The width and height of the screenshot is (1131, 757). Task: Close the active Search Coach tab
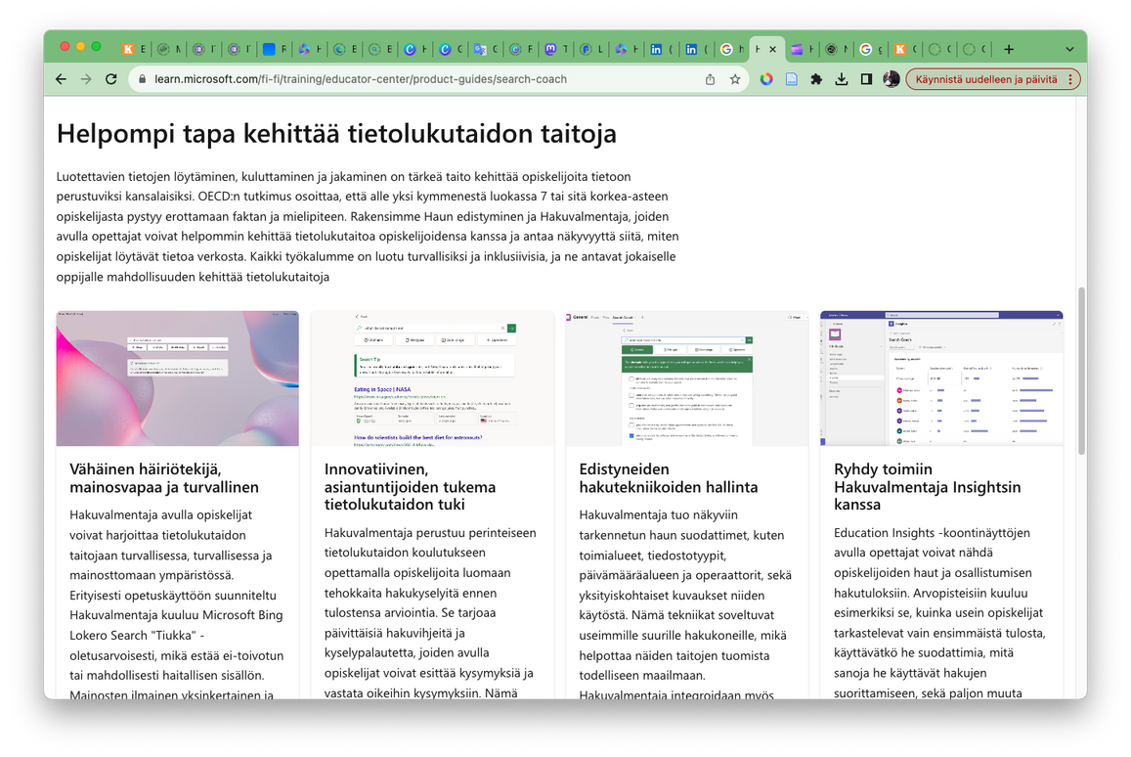(x=772, y=49)
